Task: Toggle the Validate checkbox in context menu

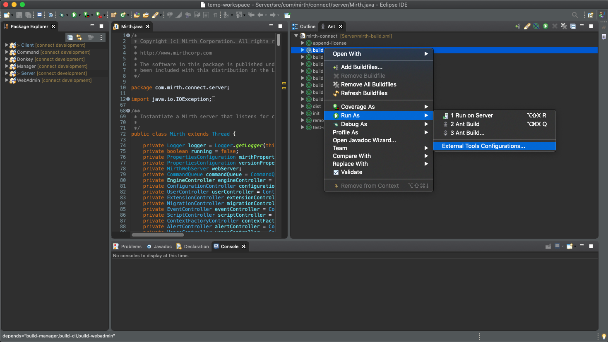Action: 336,172
